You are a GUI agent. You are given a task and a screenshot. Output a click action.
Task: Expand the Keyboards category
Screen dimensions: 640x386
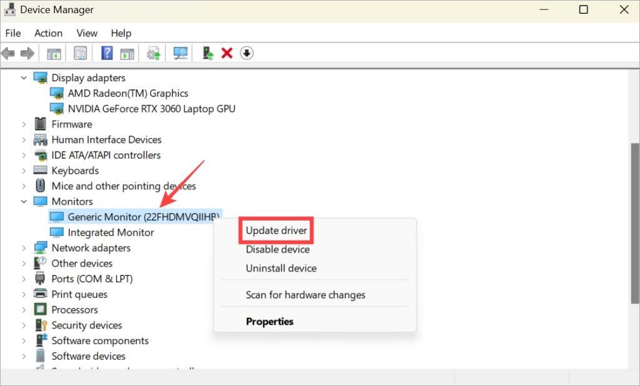[24, 171]
